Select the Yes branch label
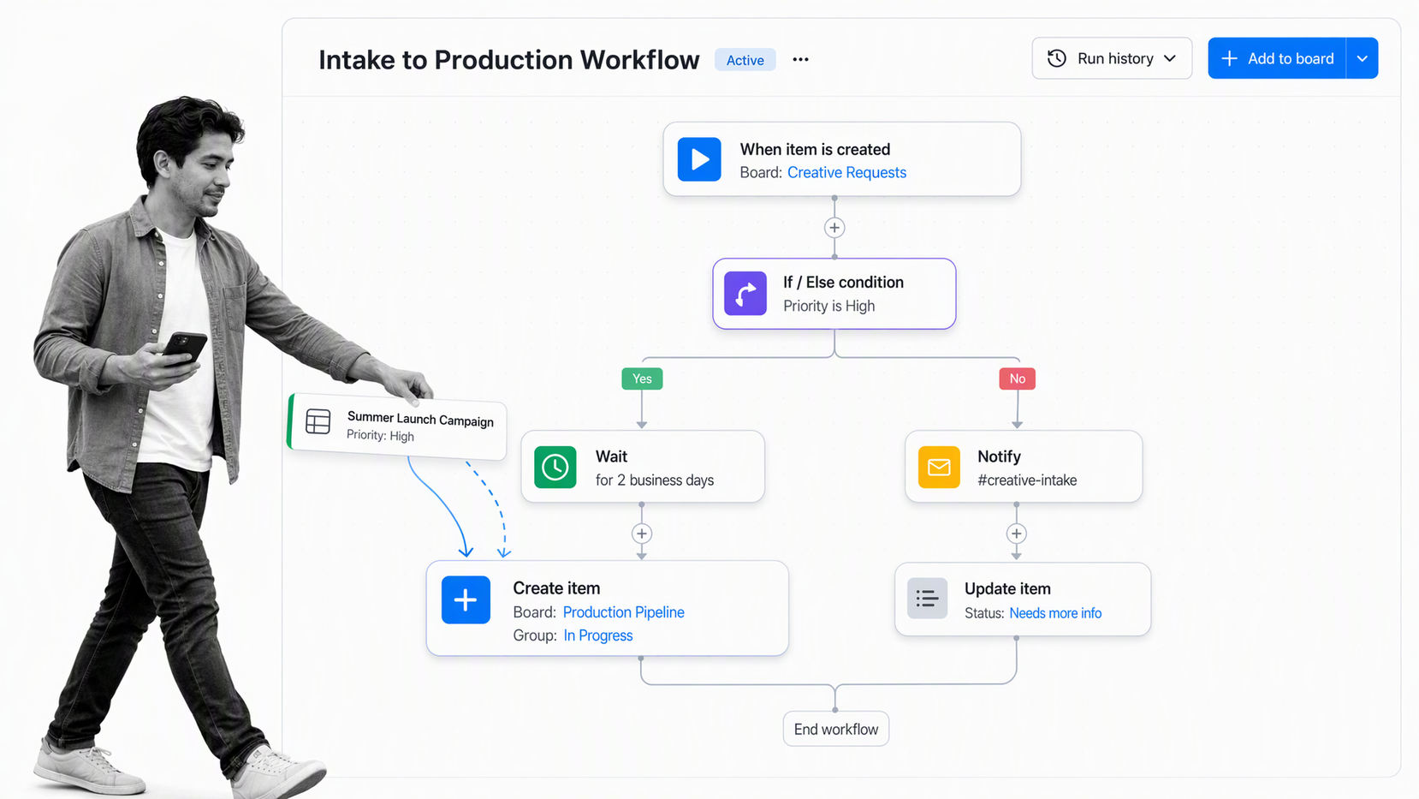This screenshot has height=799, width=1419. pos(642,379)
